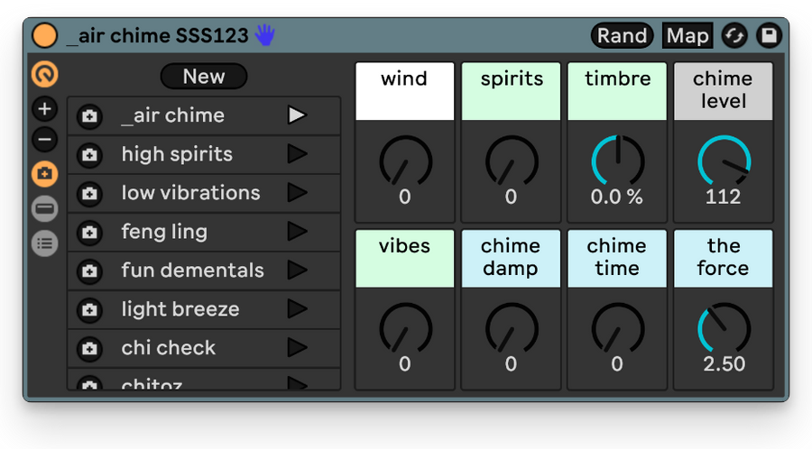The height and width of the screenshot is (449, 812).
Task: Overwrite the high spirits variation snapshot
Action: click(89, 155)
